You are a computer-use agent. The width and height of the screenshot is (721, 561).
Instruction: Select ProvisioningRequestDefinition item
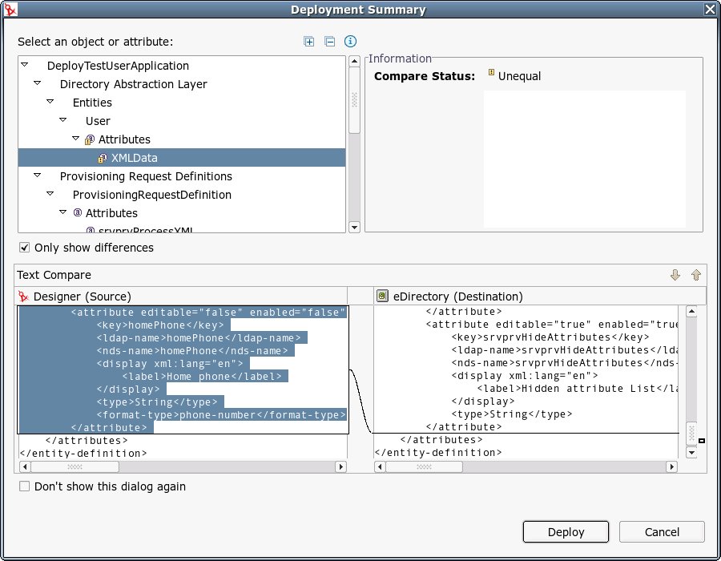[x=151, y=195]
